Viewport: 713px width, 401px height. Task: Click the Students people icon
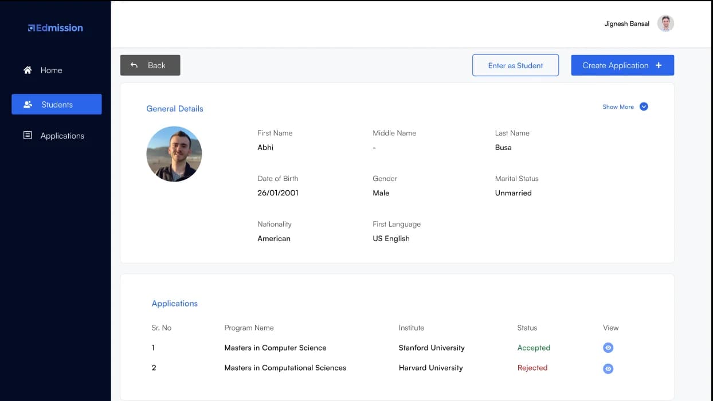[28, 104]
